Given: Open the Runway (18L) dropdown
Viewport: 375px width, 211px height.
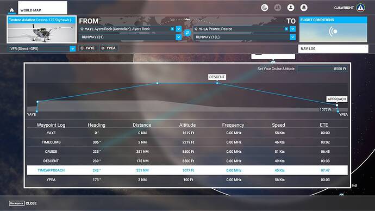Looking at the screenshot, I should (x=293, y=37).
